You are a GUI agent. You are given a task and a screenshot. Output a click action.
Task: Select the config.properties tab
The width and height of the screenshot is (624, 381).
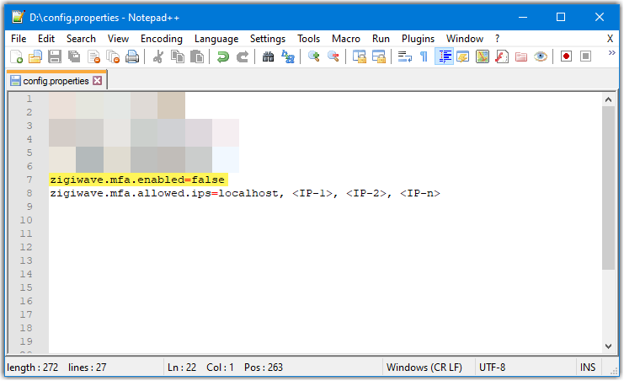56,81
